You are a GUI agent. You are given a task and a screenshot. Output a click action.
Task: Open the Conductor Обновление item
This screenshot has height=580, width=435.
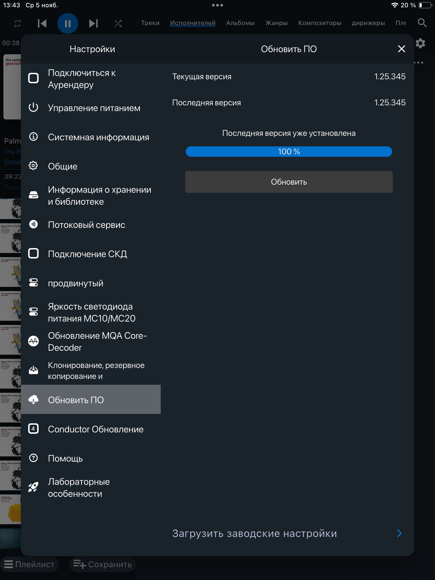tap(95, 429)
